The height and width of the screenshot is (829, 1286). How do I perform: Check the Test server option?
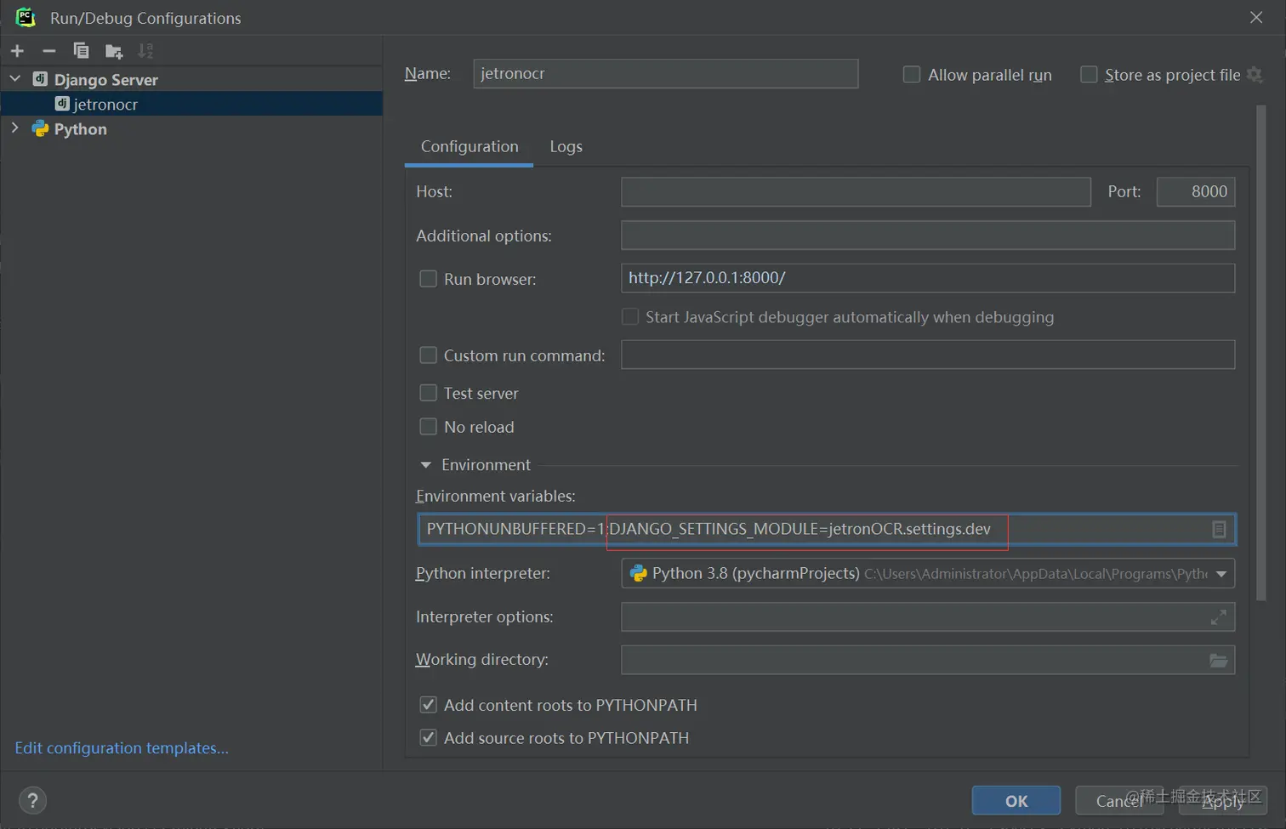click(429, 393)
